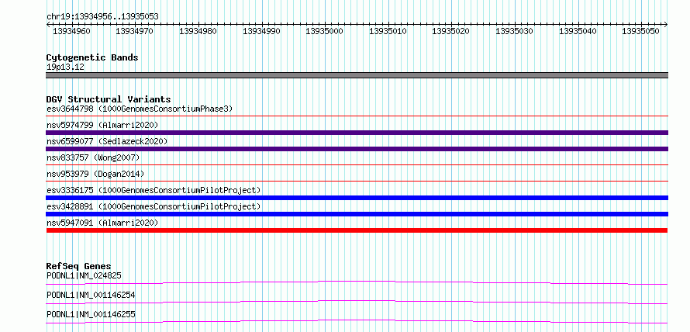Open PODNL1|NM_001146254 gene label
This screenshot has width=690, height=332.
(91, 296)
